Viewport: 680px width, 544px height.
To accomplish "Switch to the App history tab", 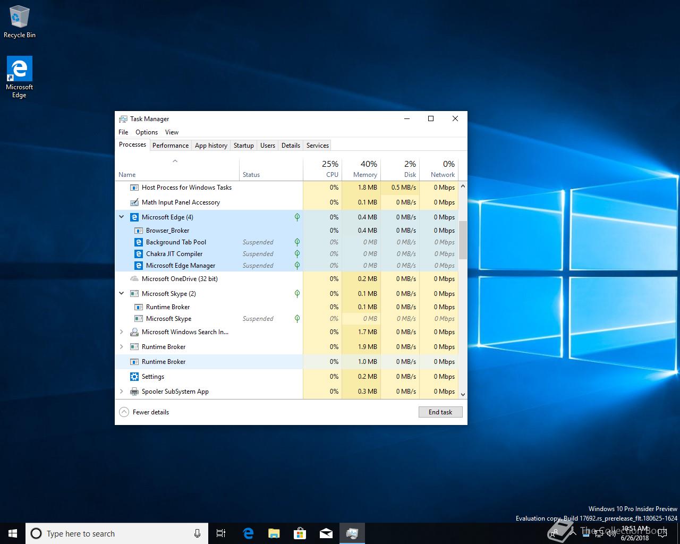I will pos(211,146).
